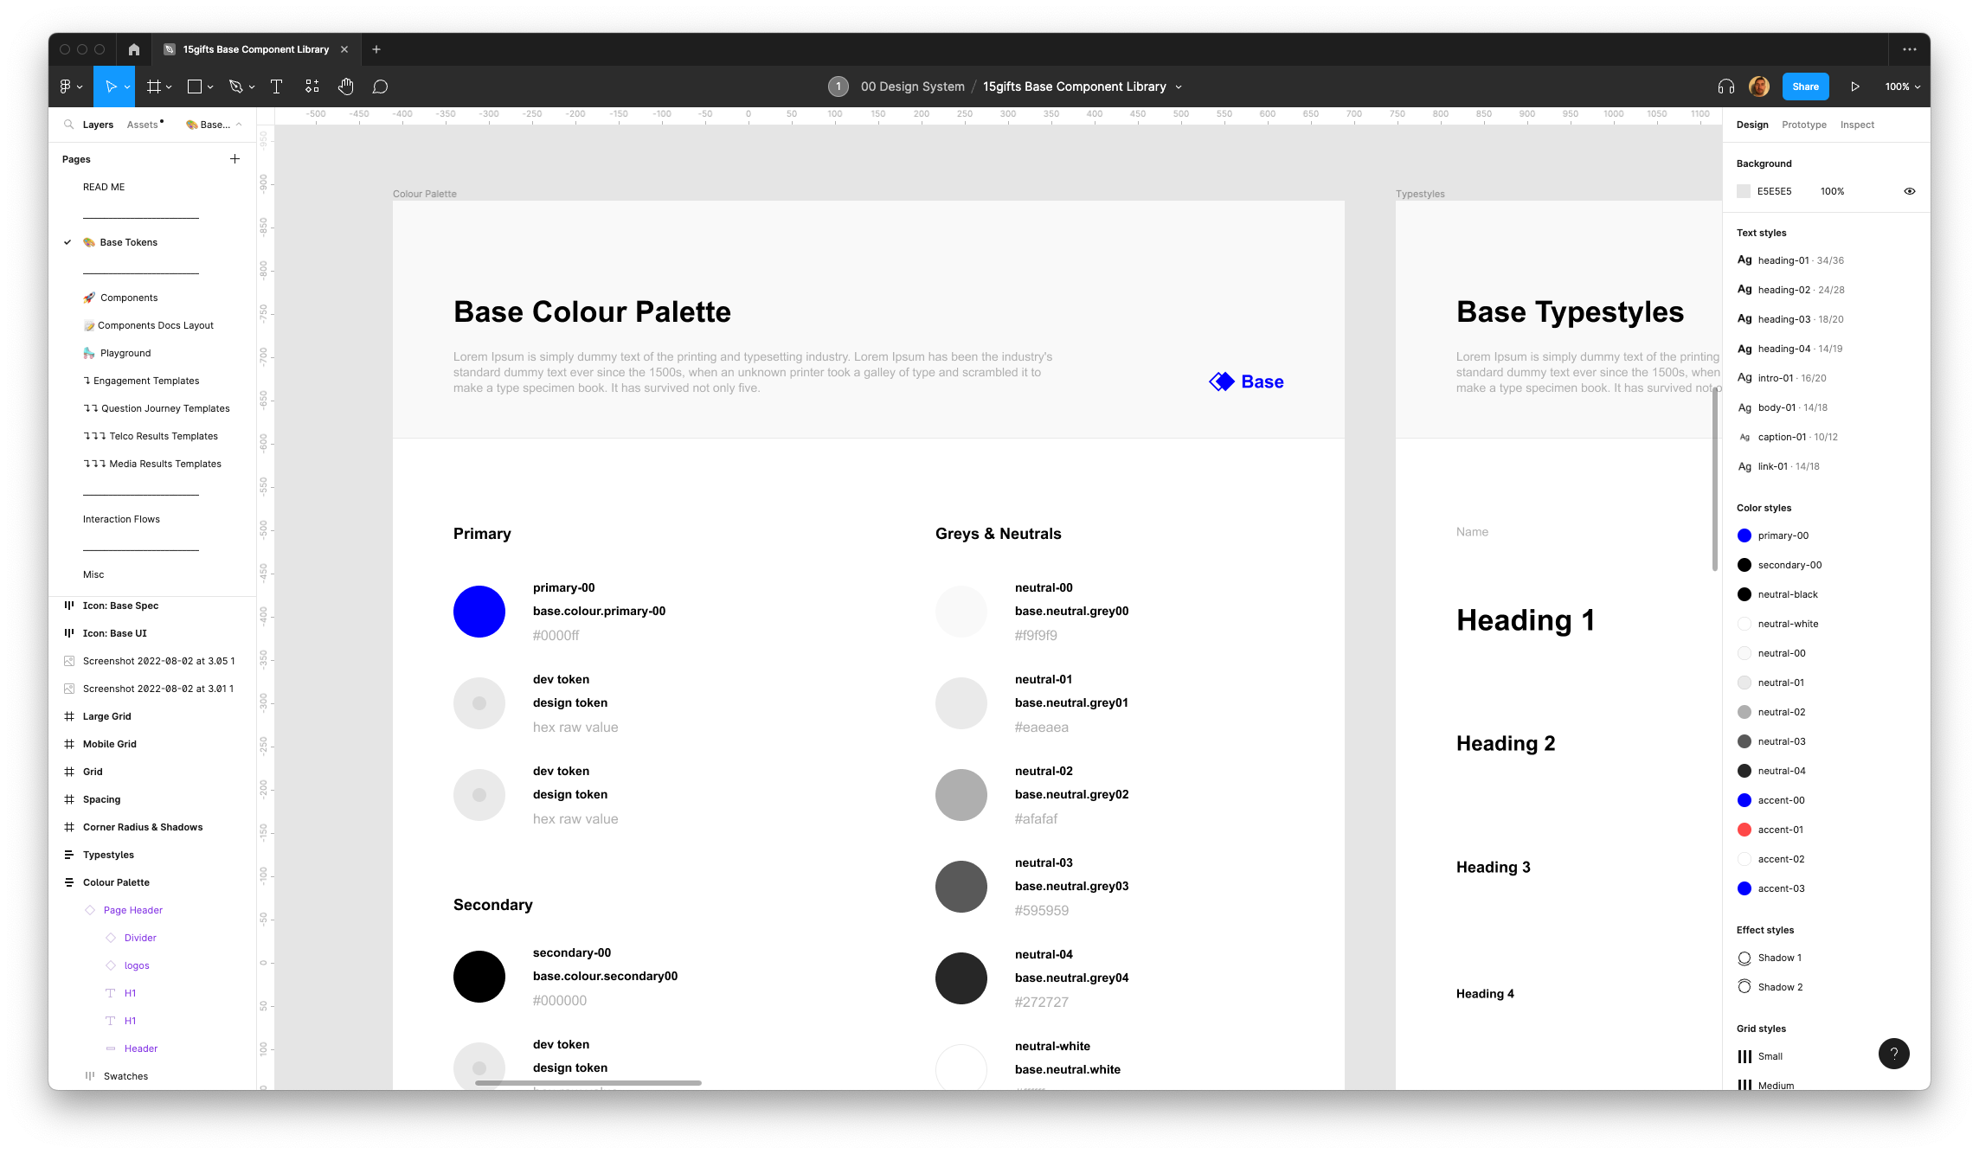Click the search icon in the Layers panel

tap(69, 125)
